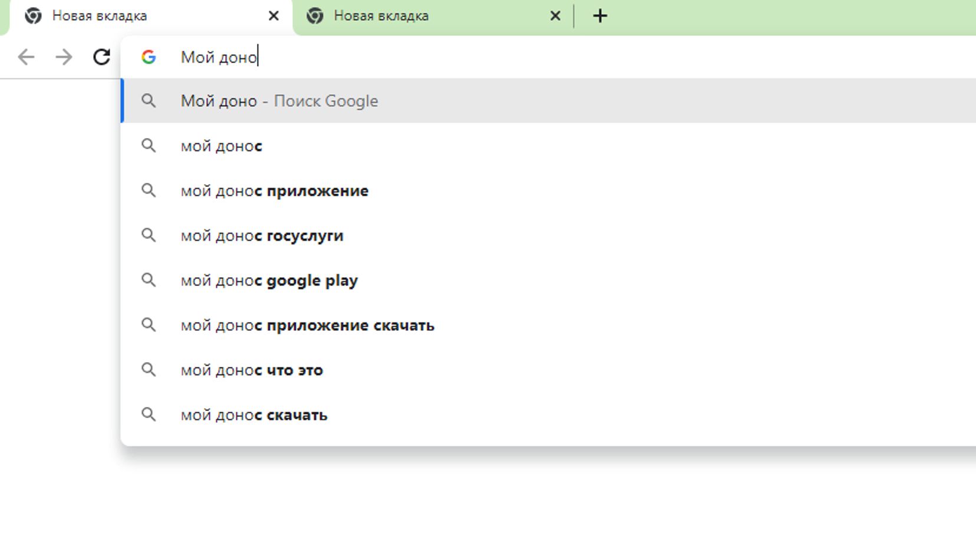Click the back navigation arrow
This screenshot has height=552, width=976.
26,57
